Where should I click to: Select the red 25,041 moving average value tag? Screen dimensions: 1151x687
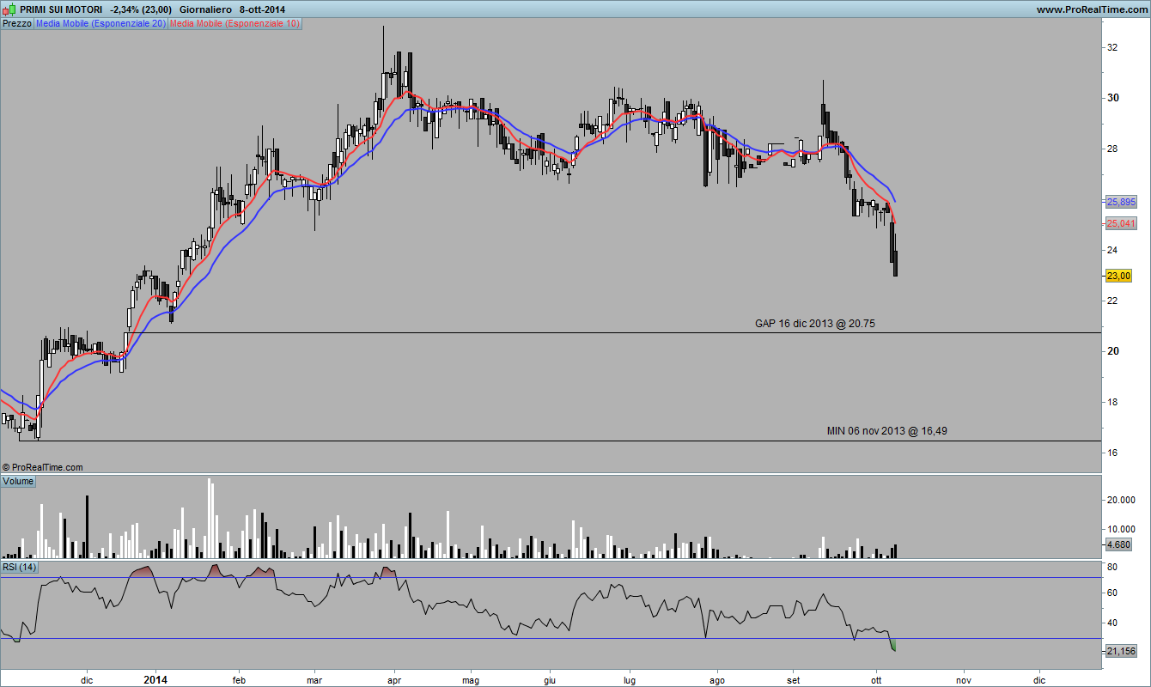point(1120,223)
